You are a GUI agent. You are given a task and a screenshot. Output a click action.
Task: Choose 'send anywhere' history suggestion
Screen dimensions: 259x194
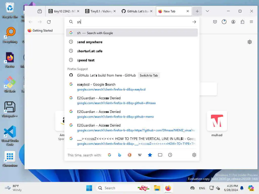tap(132, 42)
